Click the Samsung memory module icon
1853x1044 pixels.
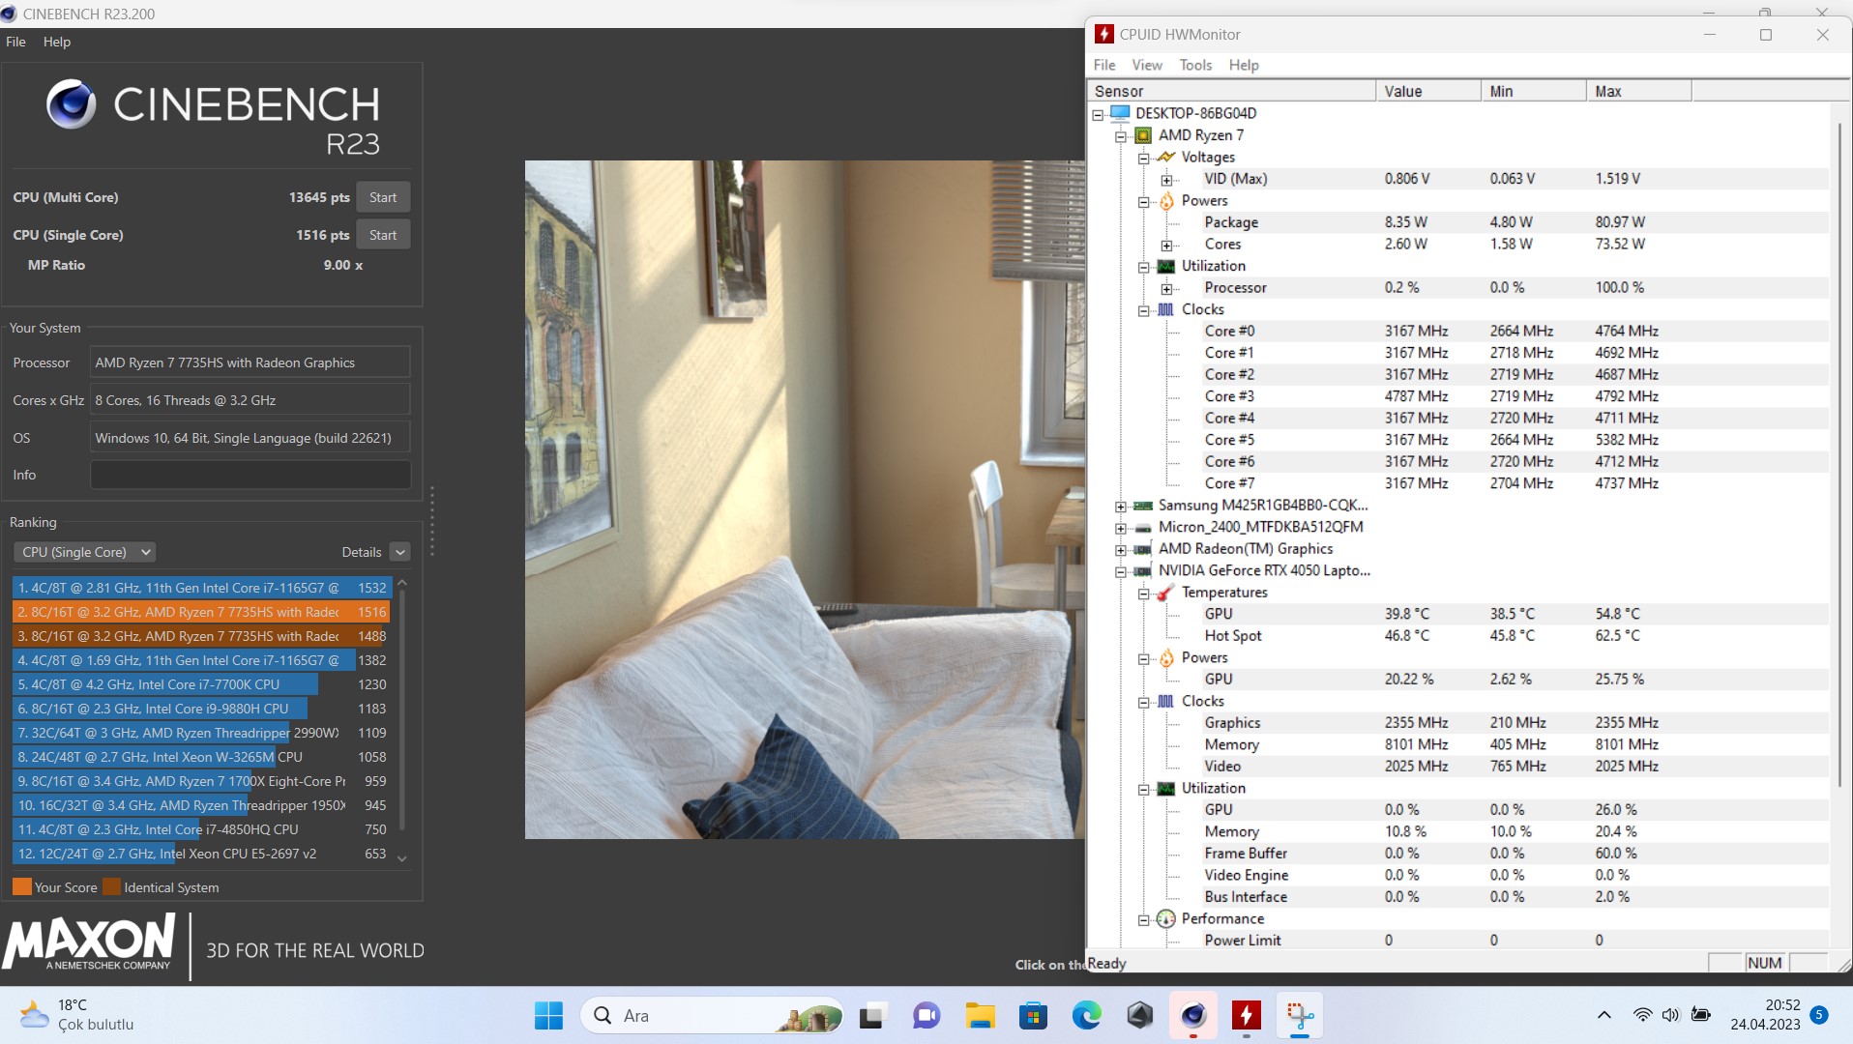[x=1143, y=506]
